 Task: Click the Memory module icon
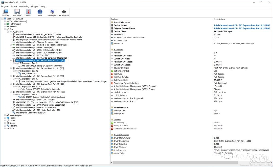point(8,27)
